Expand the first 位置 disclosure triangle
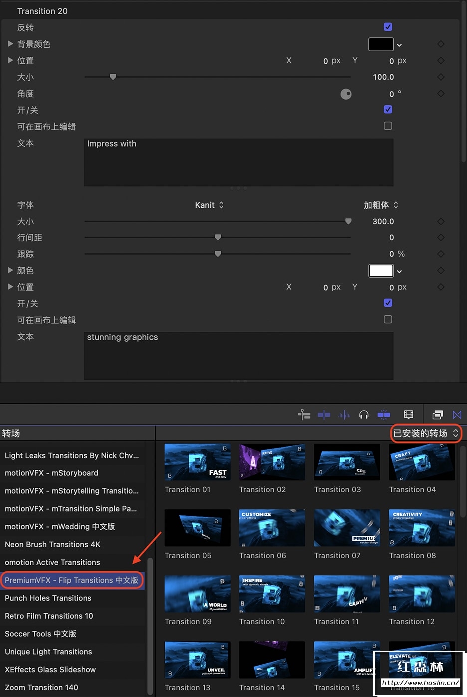Image resolution: width=467 pixels, height=697 pixels. (10, 60)
